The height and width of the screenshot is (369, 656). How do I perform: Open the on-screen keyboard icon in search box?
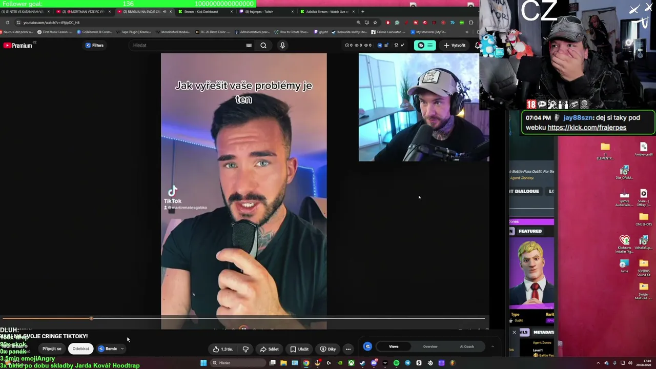point(249,45)
